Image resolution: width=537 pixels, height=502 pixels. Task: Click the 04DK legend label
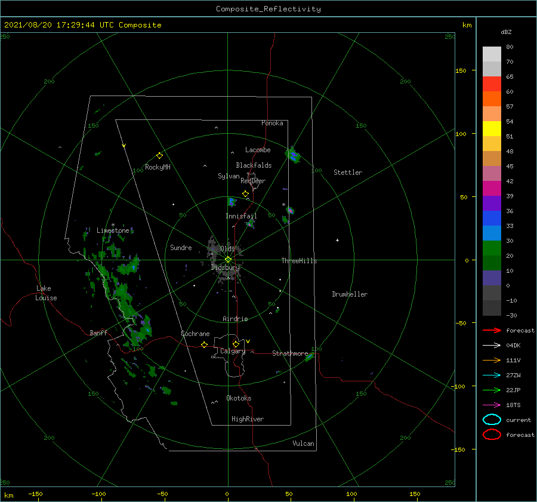(513, 346)
